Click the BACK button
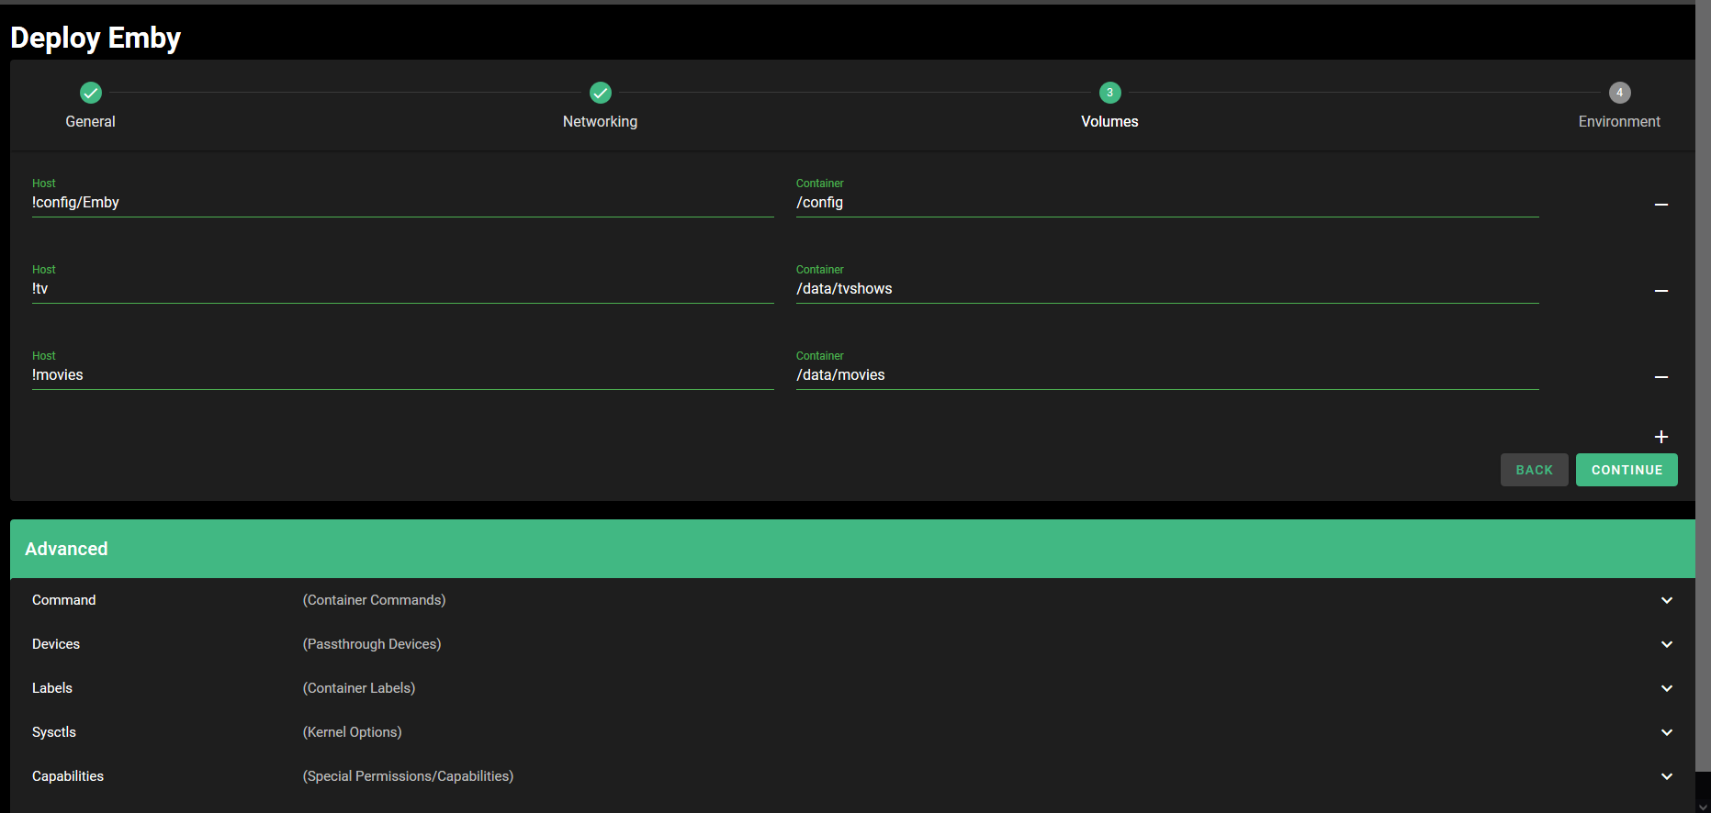Viewport: 1711px width, 813px height. 1534,470
